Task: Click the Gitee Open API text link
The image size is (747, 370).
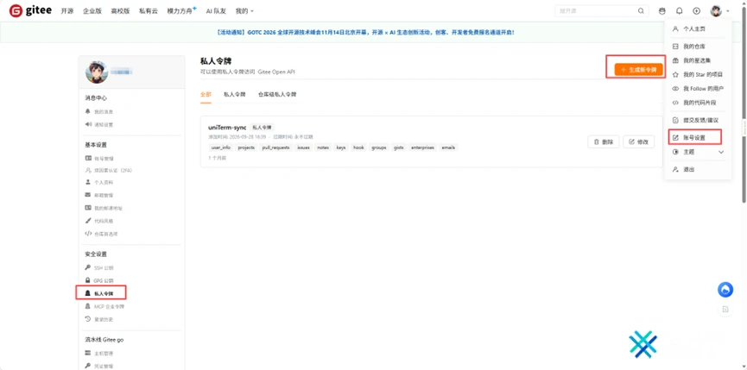Action: click(x=276, y=72)
